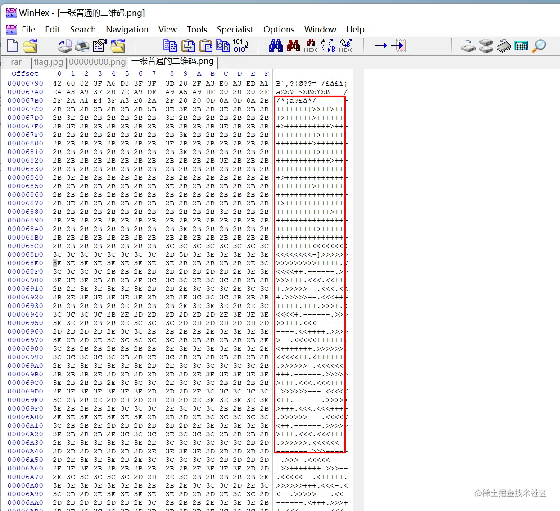Click offset row 00006800
This screenshot has width=560, height=511.
26,143
